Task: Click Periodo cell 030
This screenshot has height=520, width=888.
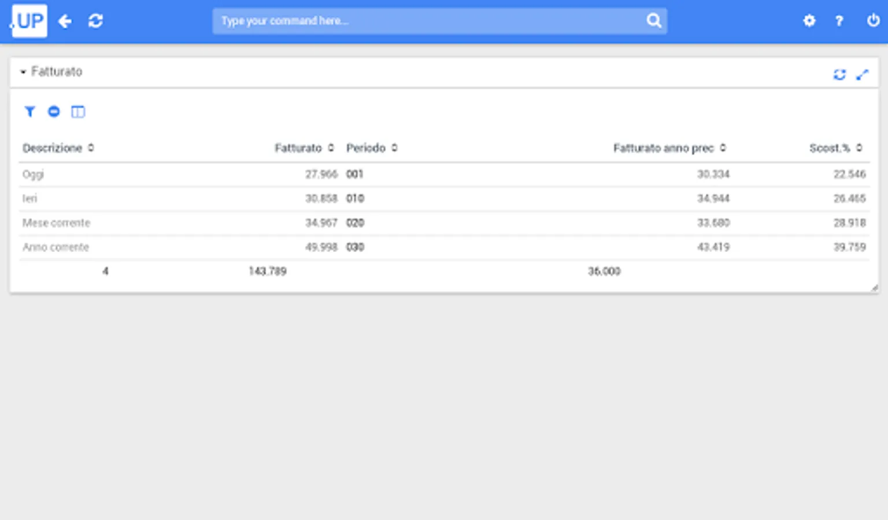Action: coord(355,247)
